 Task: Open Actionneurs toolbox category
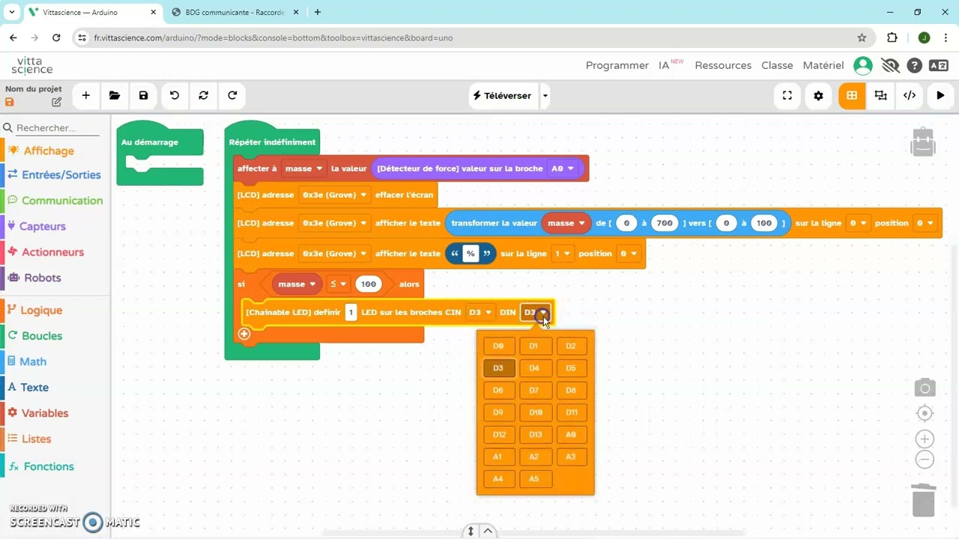[x=52, y=252]
